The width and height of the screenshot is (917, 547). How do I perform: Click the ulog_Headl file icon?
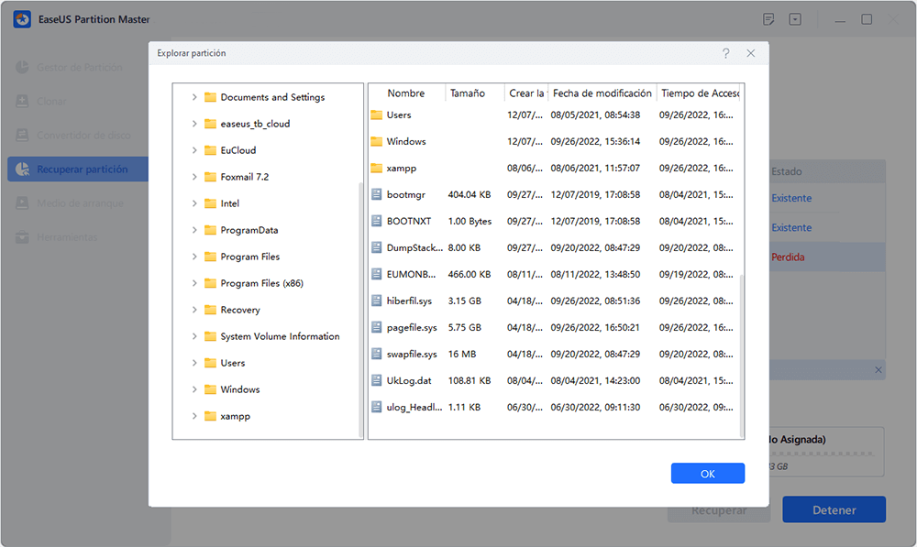(x=377, y=408)
